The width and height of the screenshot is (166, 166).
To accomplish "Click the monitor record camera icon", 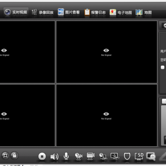I will pos(91,156).
